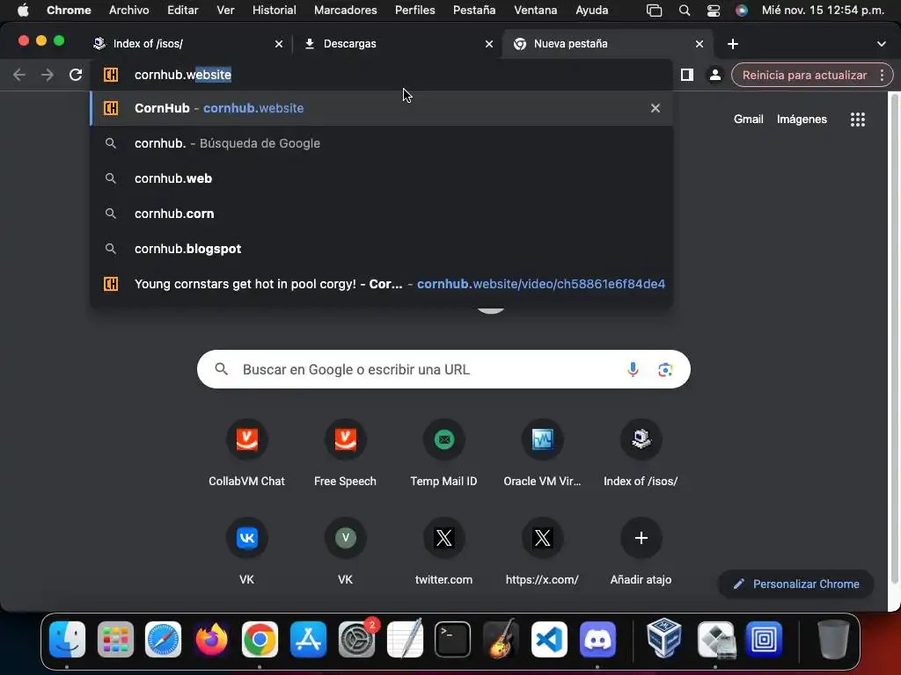
Task: Select the cornhub.corn suggestion
Action: pyautogui.click(x=382, y=214)
